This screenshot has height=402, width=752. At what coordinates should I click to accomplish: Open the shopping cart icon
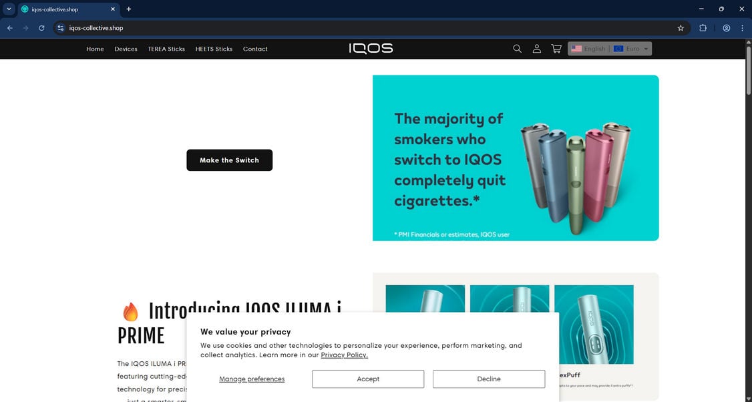(x=556, y=49)
